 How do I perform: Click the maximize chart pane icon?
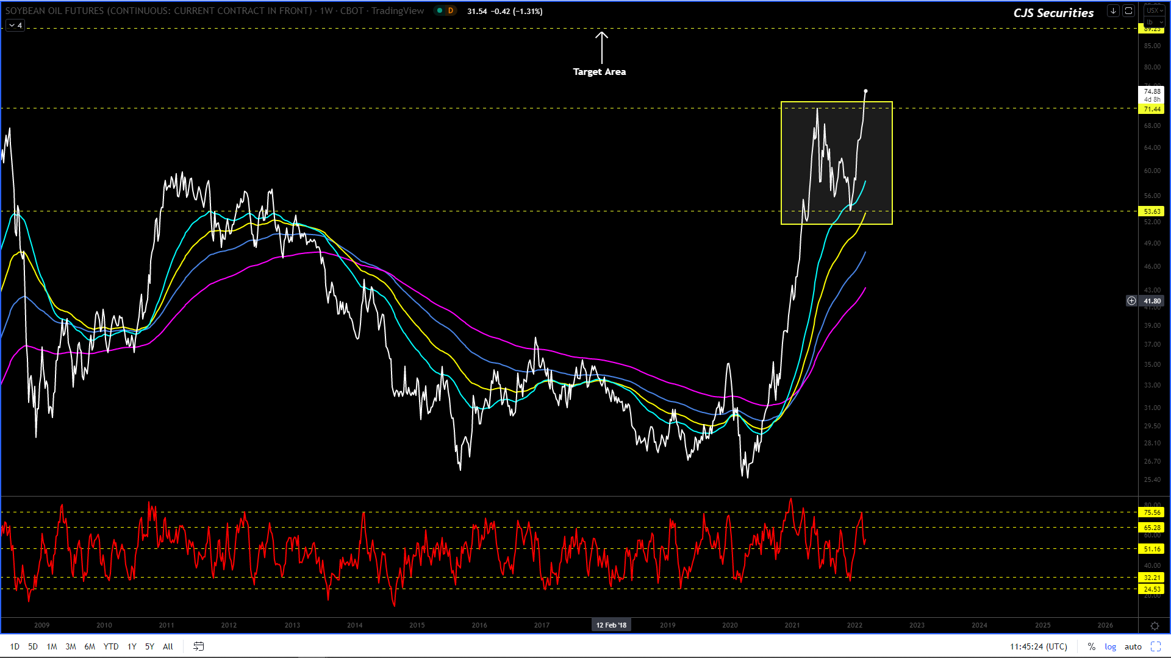(1128, 11)
